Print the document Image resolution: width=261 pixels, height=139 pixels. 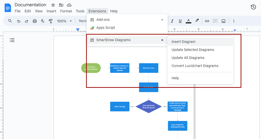(x=35, y=21)
